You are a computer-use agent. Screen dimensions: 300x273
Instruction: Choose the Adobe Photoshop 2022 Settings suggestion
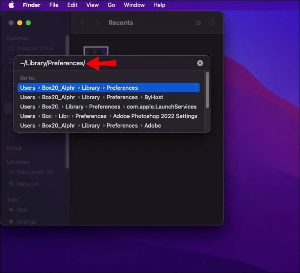[x=109, y=116]
